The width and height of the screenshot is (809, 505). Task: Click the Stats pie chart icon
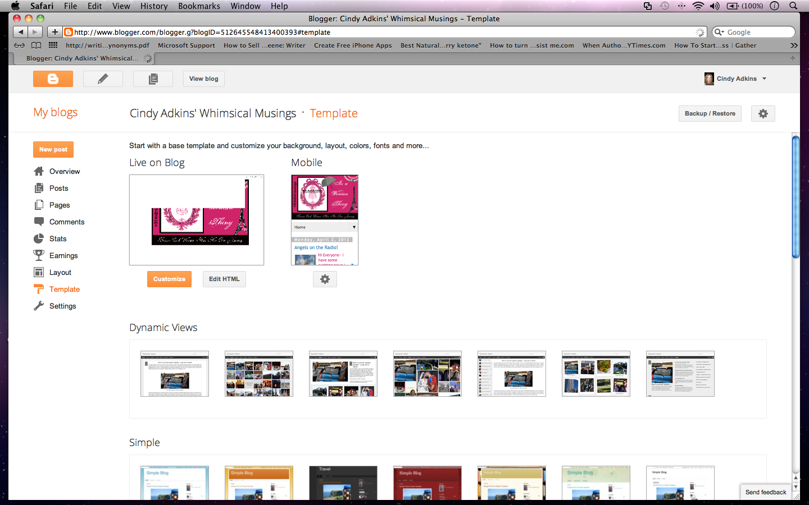(39, 238)
